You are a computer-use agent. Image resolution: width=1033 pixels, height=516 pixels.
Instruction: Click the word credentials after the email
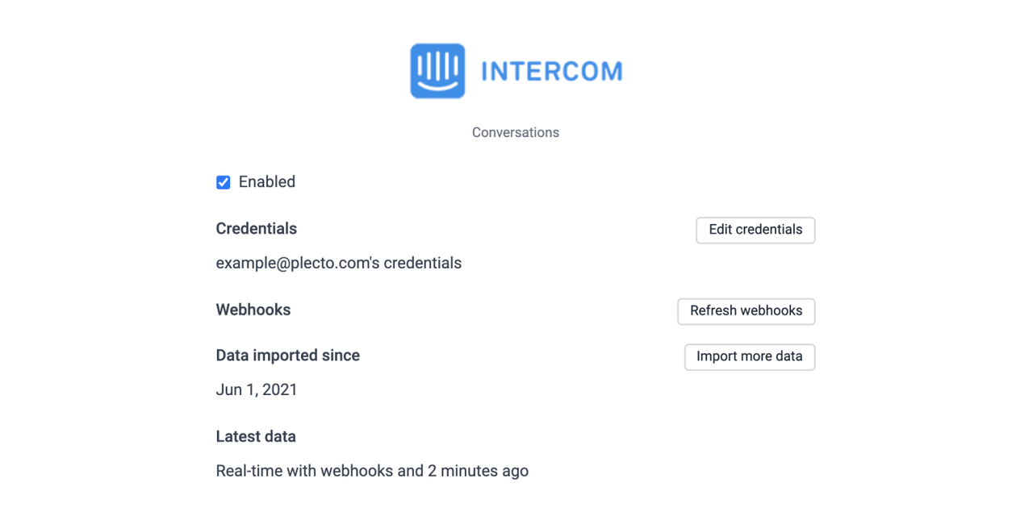coord(423,264)
